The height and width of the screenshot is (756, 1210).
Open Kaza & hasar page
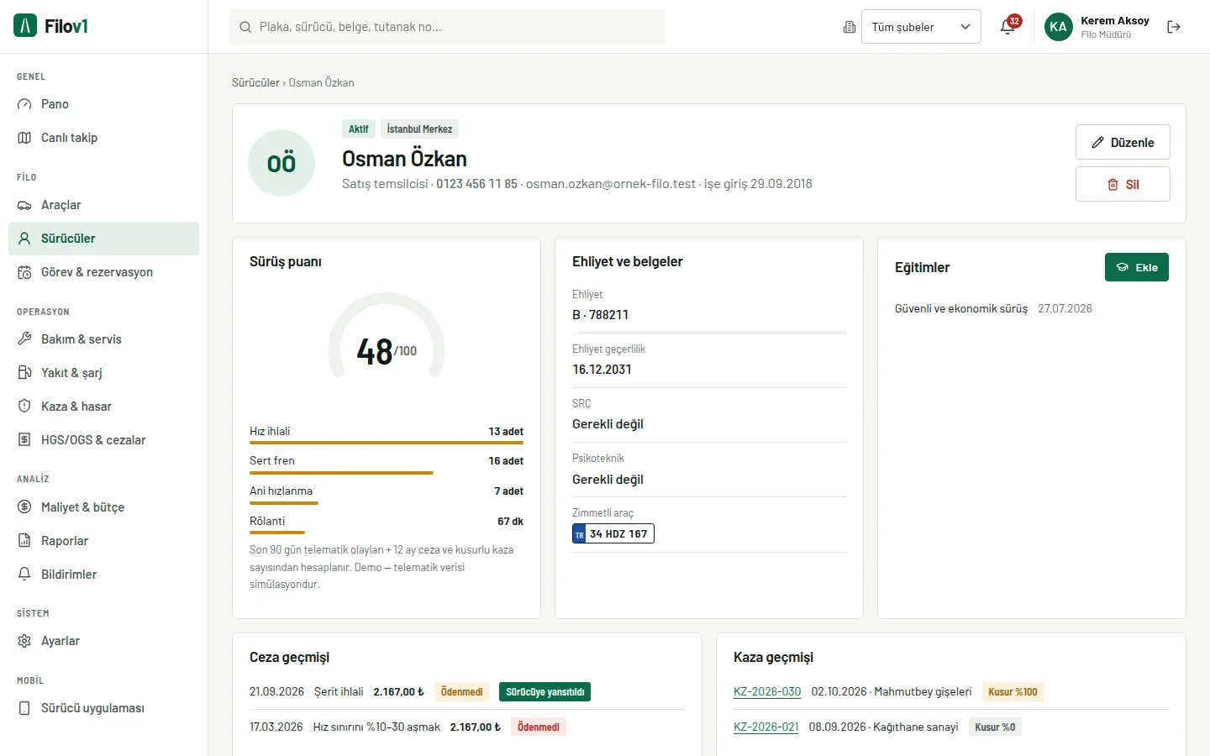(x=103, y=407)
